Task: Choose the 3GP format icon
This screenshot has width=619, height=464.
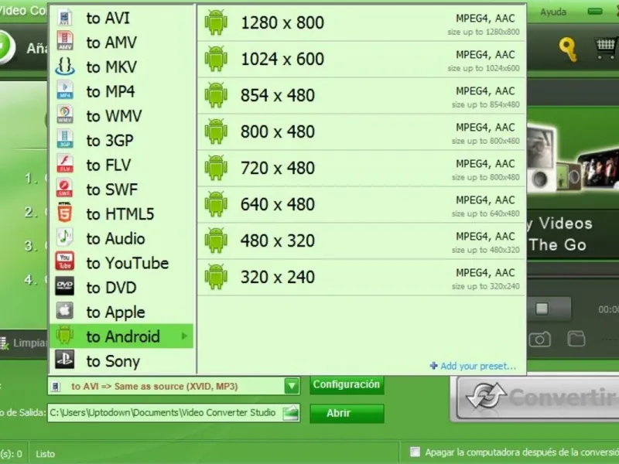Action: click(x=65, y=140)
